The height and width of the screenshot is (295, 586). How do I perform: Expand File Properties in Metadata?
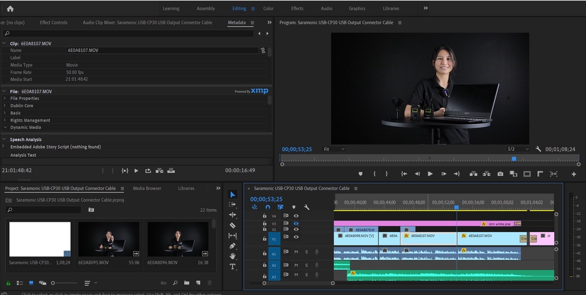[x=4, y=98]
